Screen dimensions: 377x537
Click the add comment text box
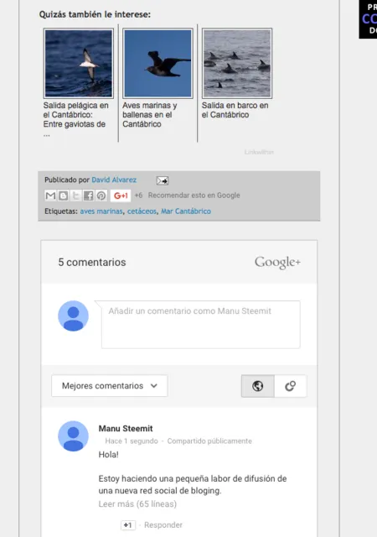201,325
